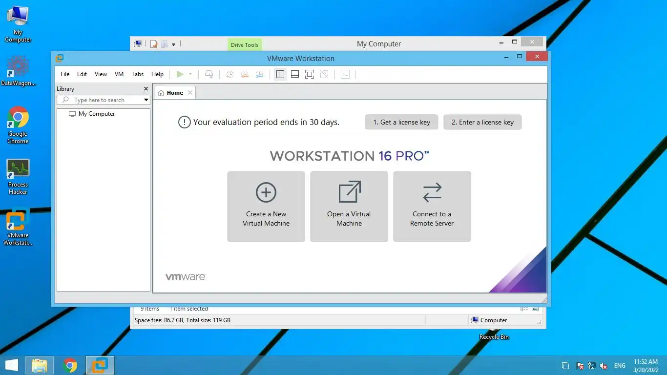The height and width of the screenshot is (375, 667).
Task: Open the Help menu
Action: click(157, 74)
